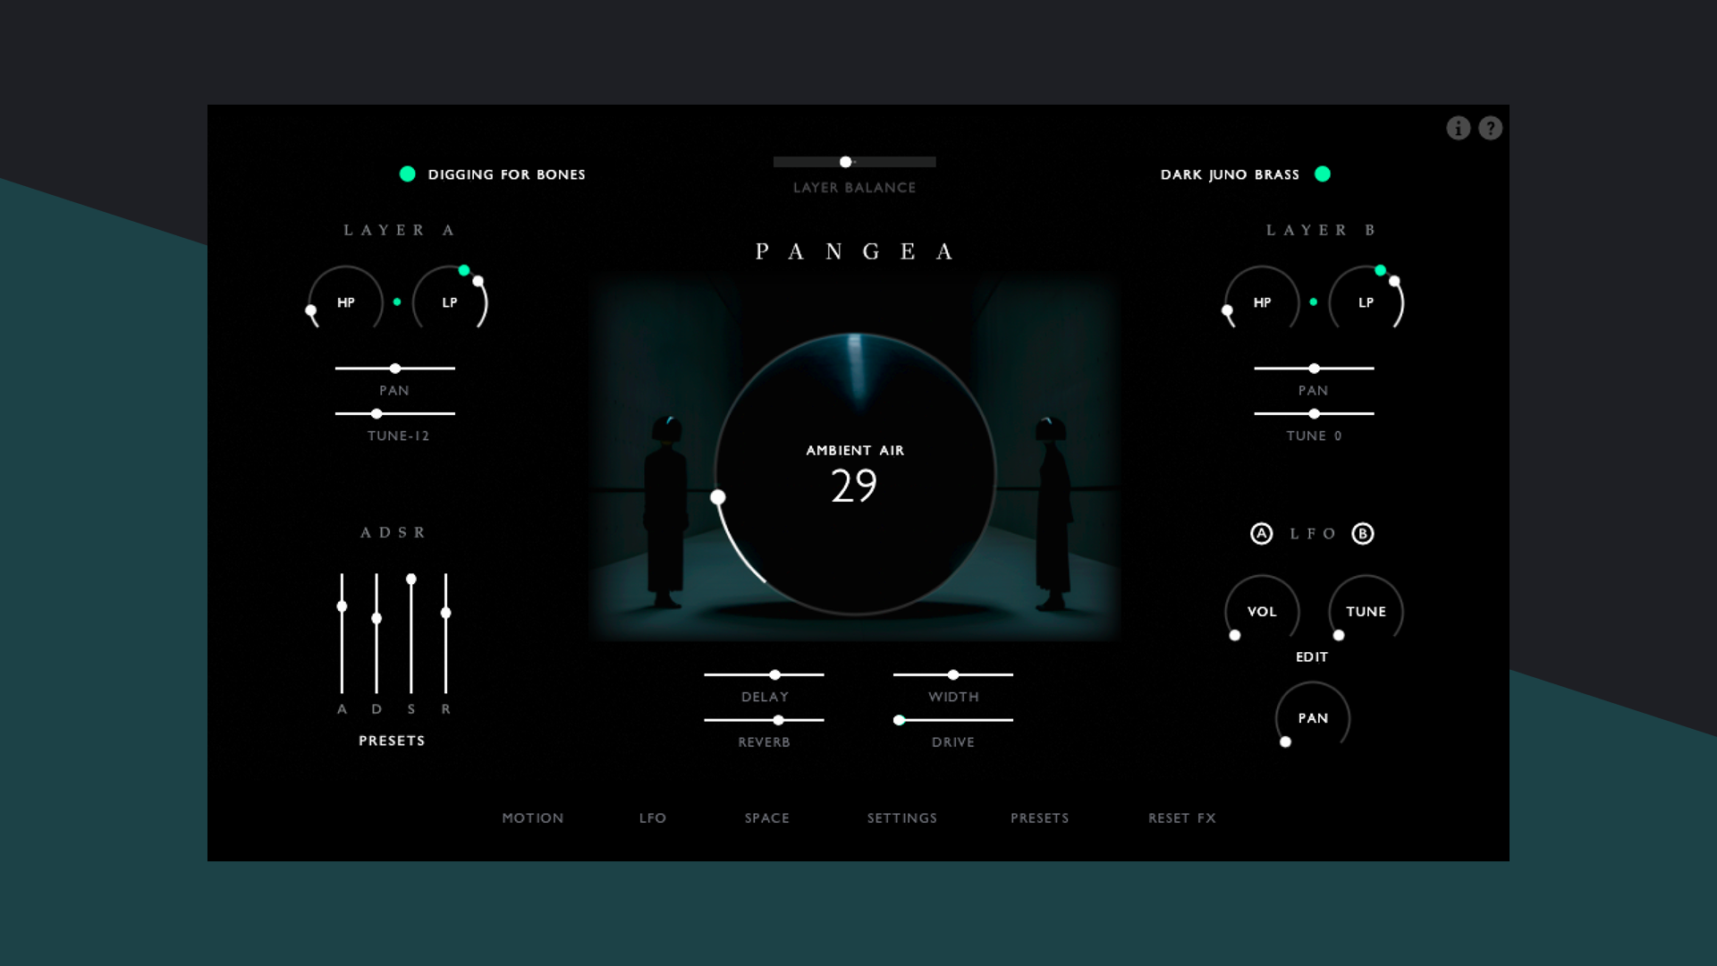Image resolution: width=1717 pixels, height=966 pixels.
Task: Select LFO target A circle icon
Action: tap(1261, 534)
